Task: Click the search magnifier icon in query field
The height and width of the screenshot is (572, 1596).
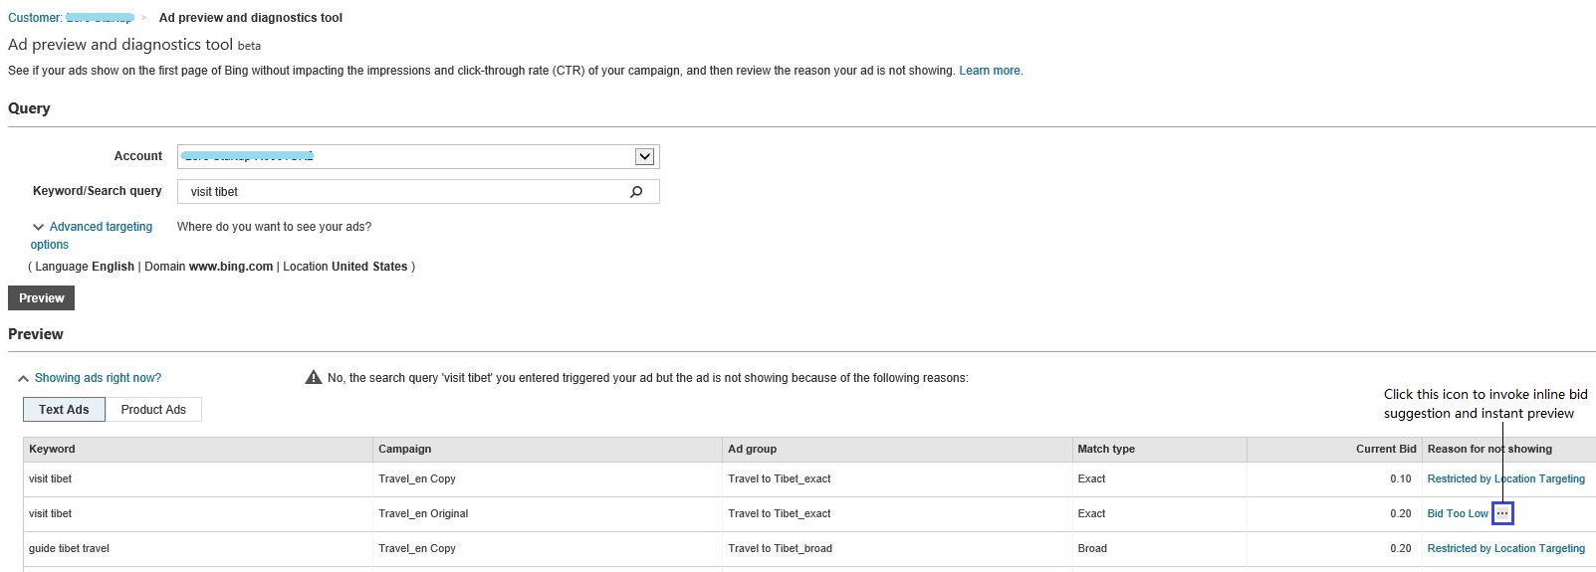Action: 636,192
